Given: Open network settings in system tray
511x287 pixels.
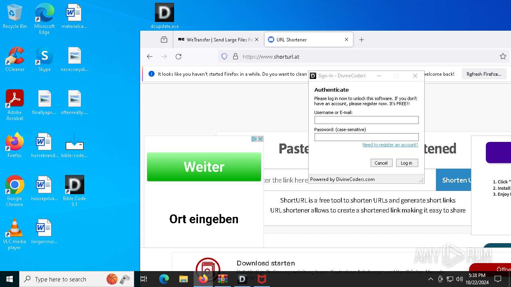Looking at the screenshot, I should [450, 279].
